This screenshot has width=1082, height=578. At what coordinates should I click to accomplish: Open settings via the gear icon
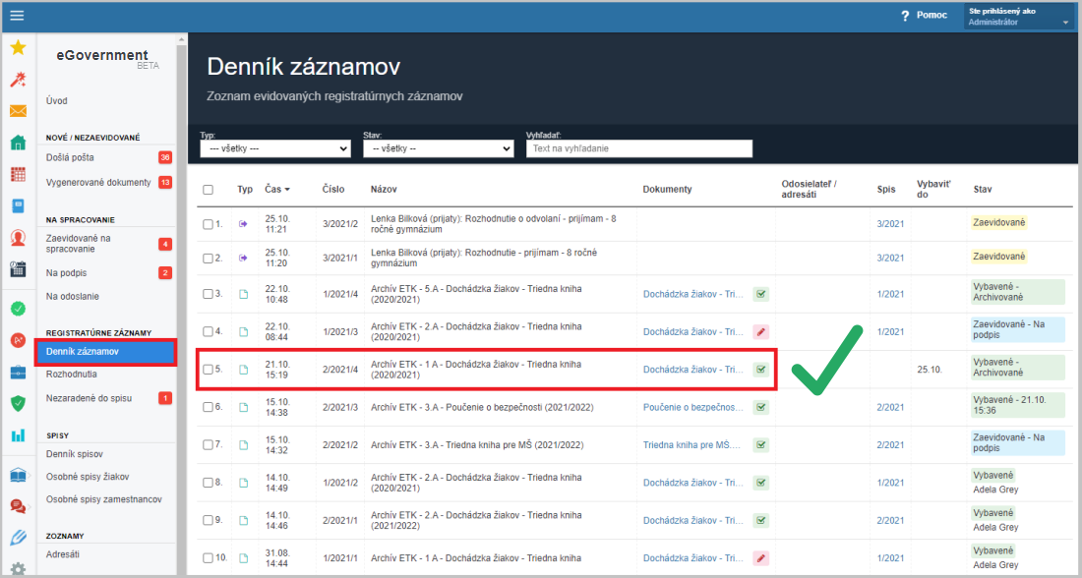click(x=18, y=569)
